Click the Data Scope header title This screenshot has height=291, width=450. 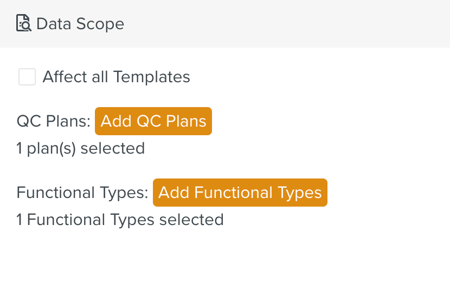(80, 24)
